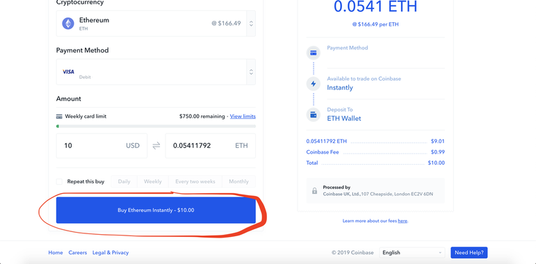Viewport: 536px width, 264px height.
Task: Open the Payment Method dropdown arrows
Action: tap(251, 72)
